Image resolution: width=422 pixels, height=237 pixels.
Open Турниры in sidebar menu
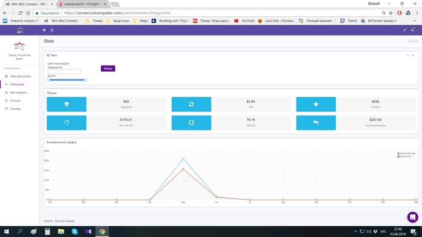click(15, 109)
